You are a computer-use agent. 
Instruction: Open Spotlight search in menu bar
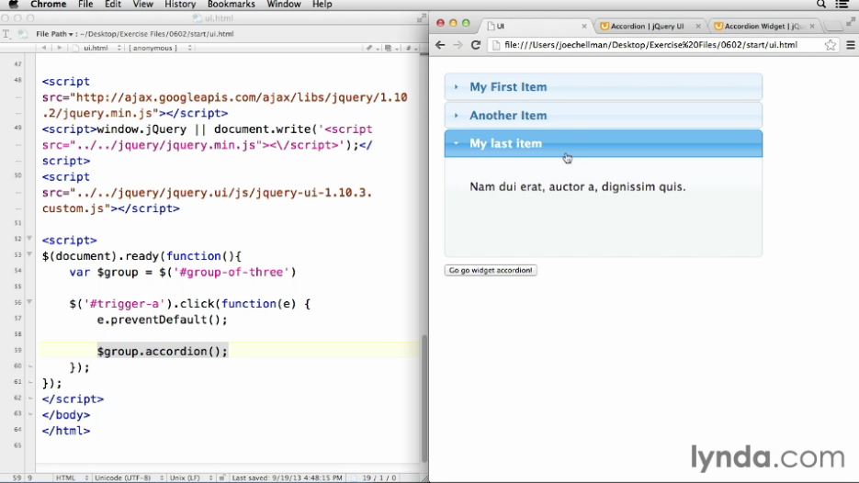click(x=821, y=5)
